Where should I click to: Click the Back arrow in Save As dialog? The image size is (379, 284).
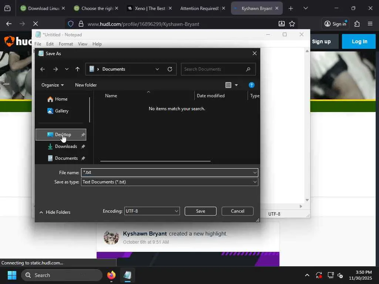43,69
